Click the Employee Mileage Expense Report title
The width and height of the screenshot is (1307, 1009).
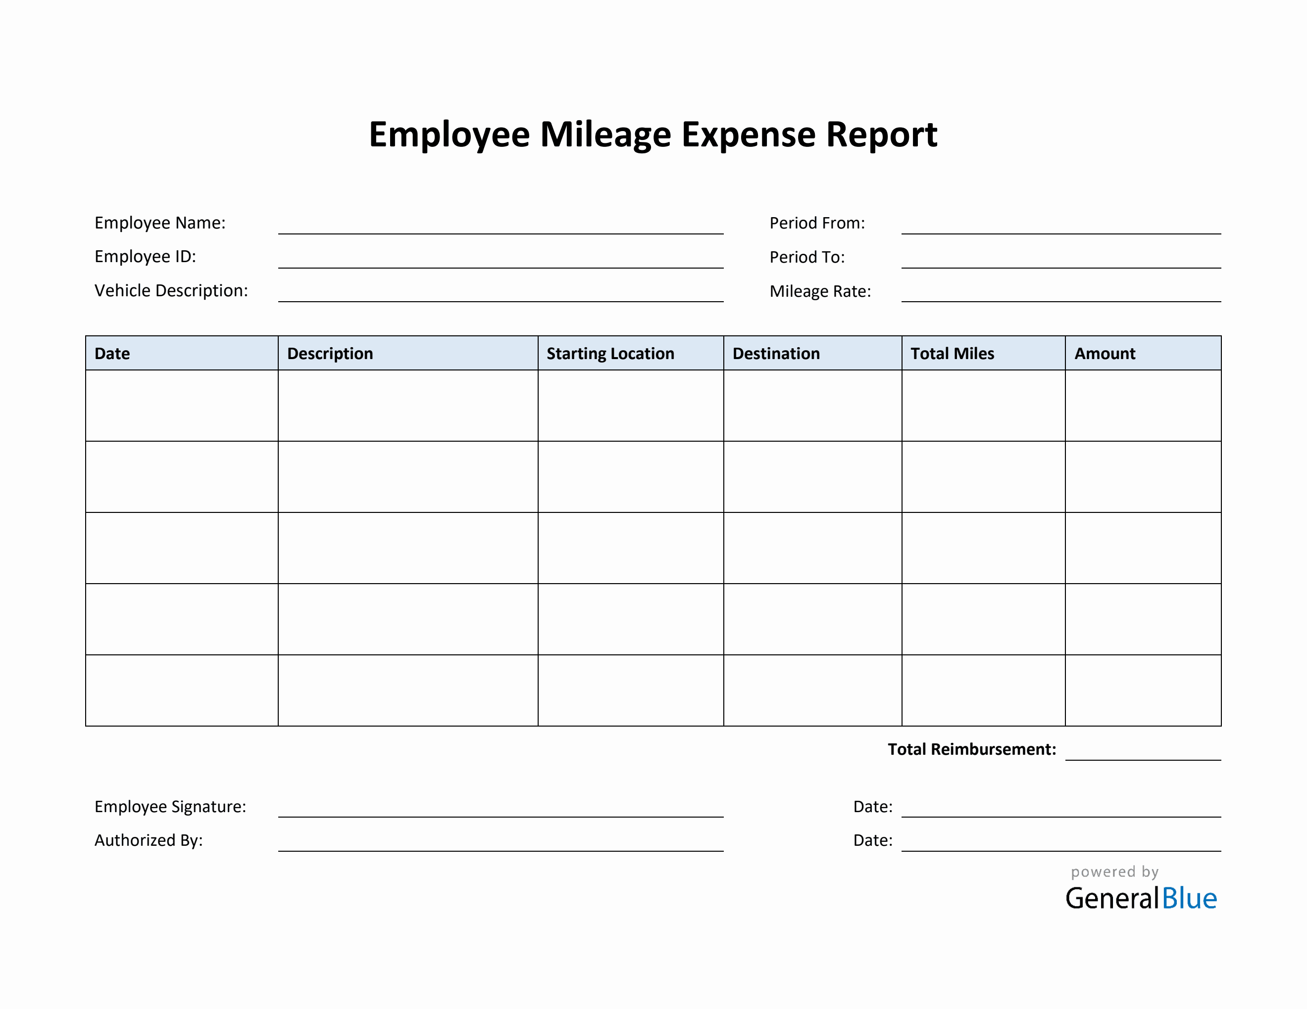pos(653,135)
